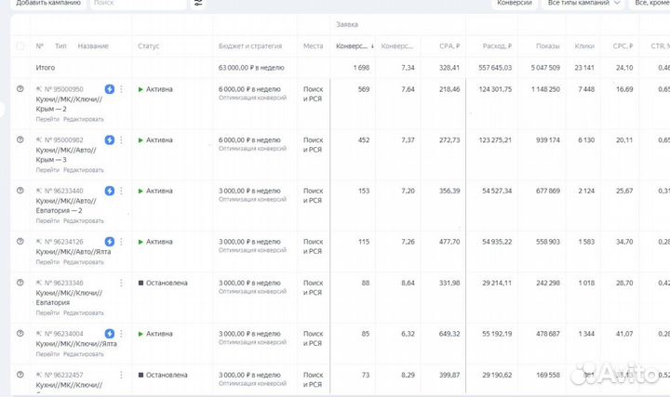Viewport: 670px width, 397px height.
Task: Click the question-mark icon for campaign 96234004
Action: [20, 333]
